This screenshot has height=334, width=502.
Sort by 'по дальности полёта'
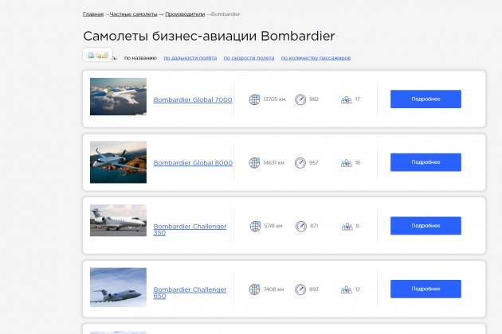click(x=189, y=58)
